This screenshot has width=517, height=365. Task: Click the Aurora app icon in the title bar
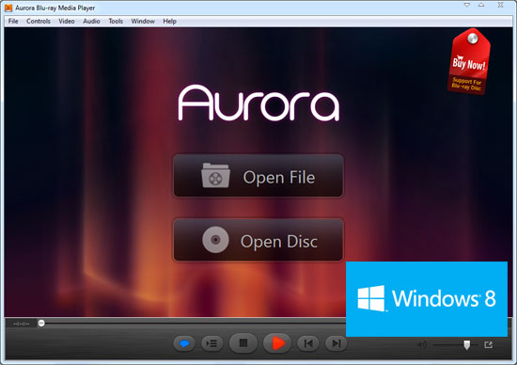click(8, 8)
